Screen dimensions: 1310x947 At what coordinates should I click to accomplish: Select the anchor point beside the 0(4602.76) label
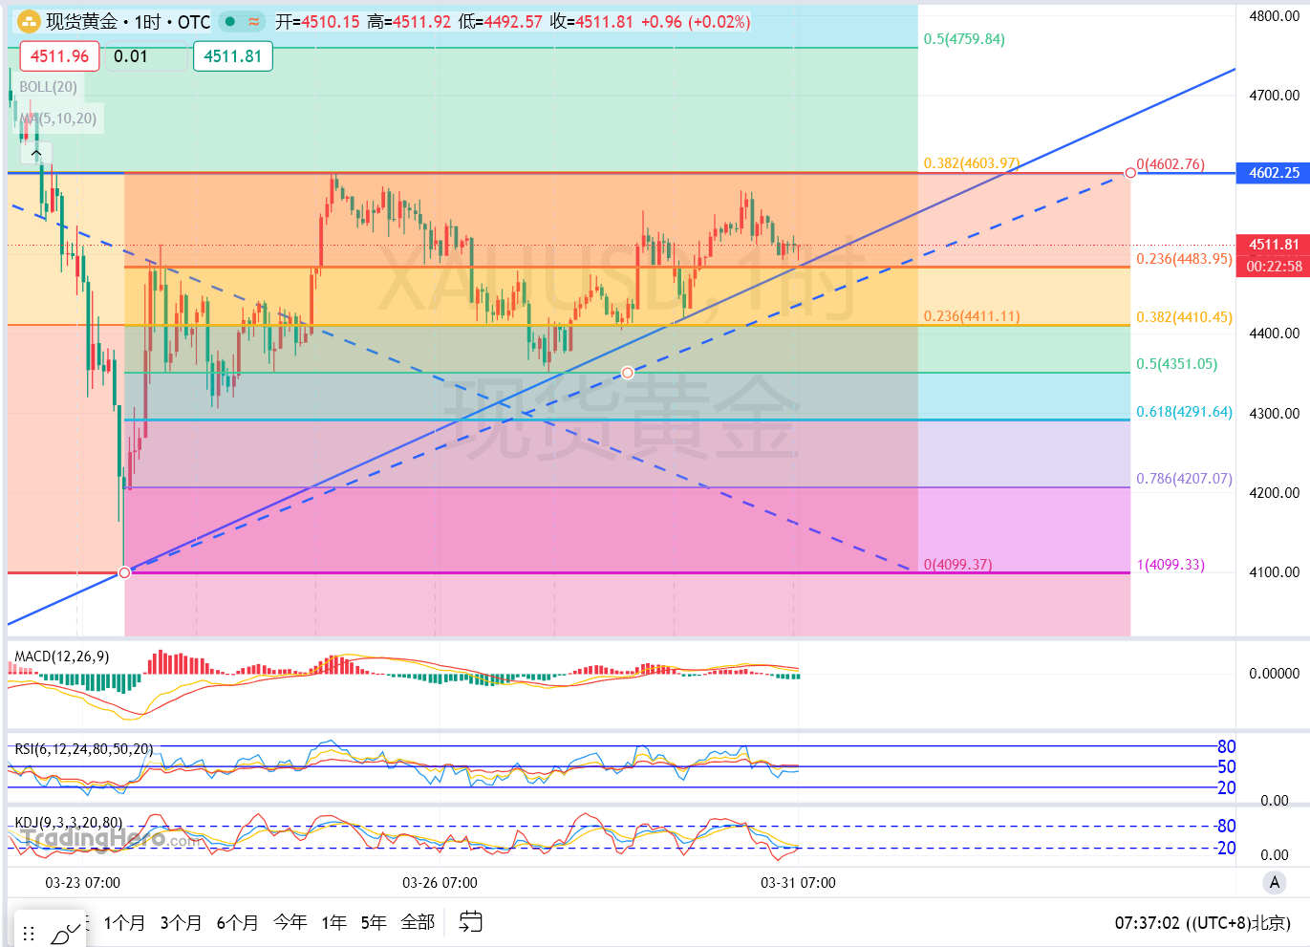tap(1130, 173)
